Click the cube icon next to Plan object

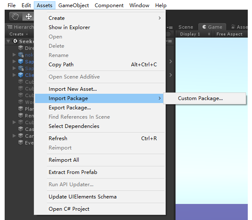coord(21,109)
